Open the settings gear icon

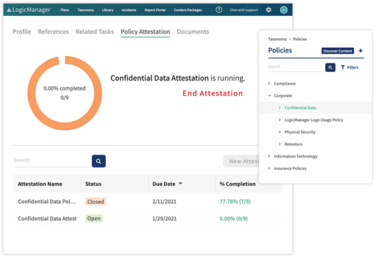pyautogui.click(x=268, y=10)
